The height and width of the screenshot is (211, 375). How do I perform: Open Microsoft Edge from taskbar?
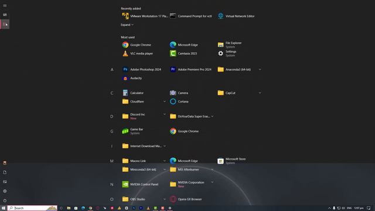[83, 208]
